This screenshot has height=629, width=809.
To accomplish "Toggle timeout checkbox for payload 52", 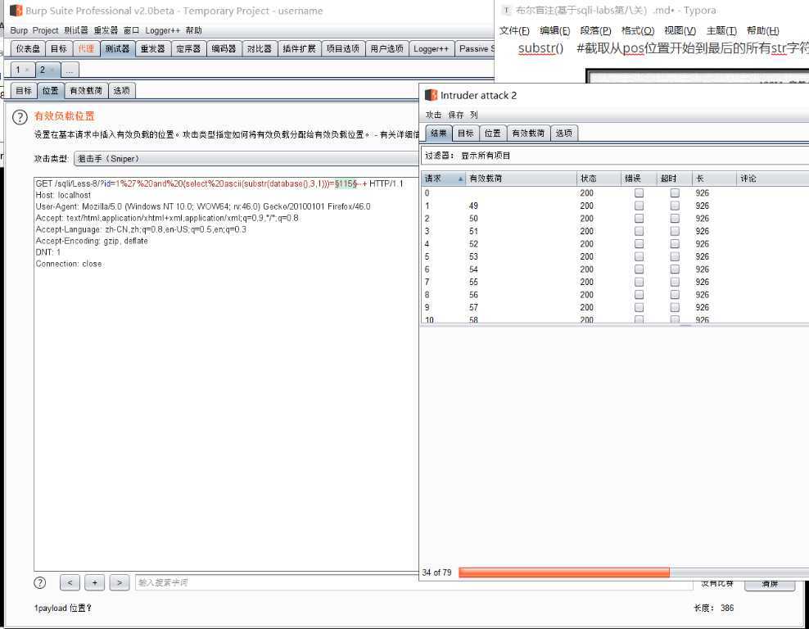I will point(675,243).
